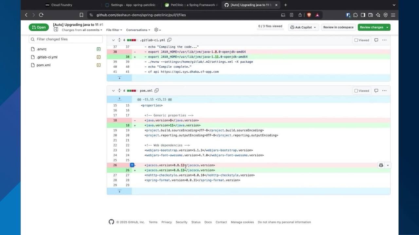Expand hidden lines below .gitlab-ci.yml diff
This screenshot has height=235, width=419.
point(119,78)
